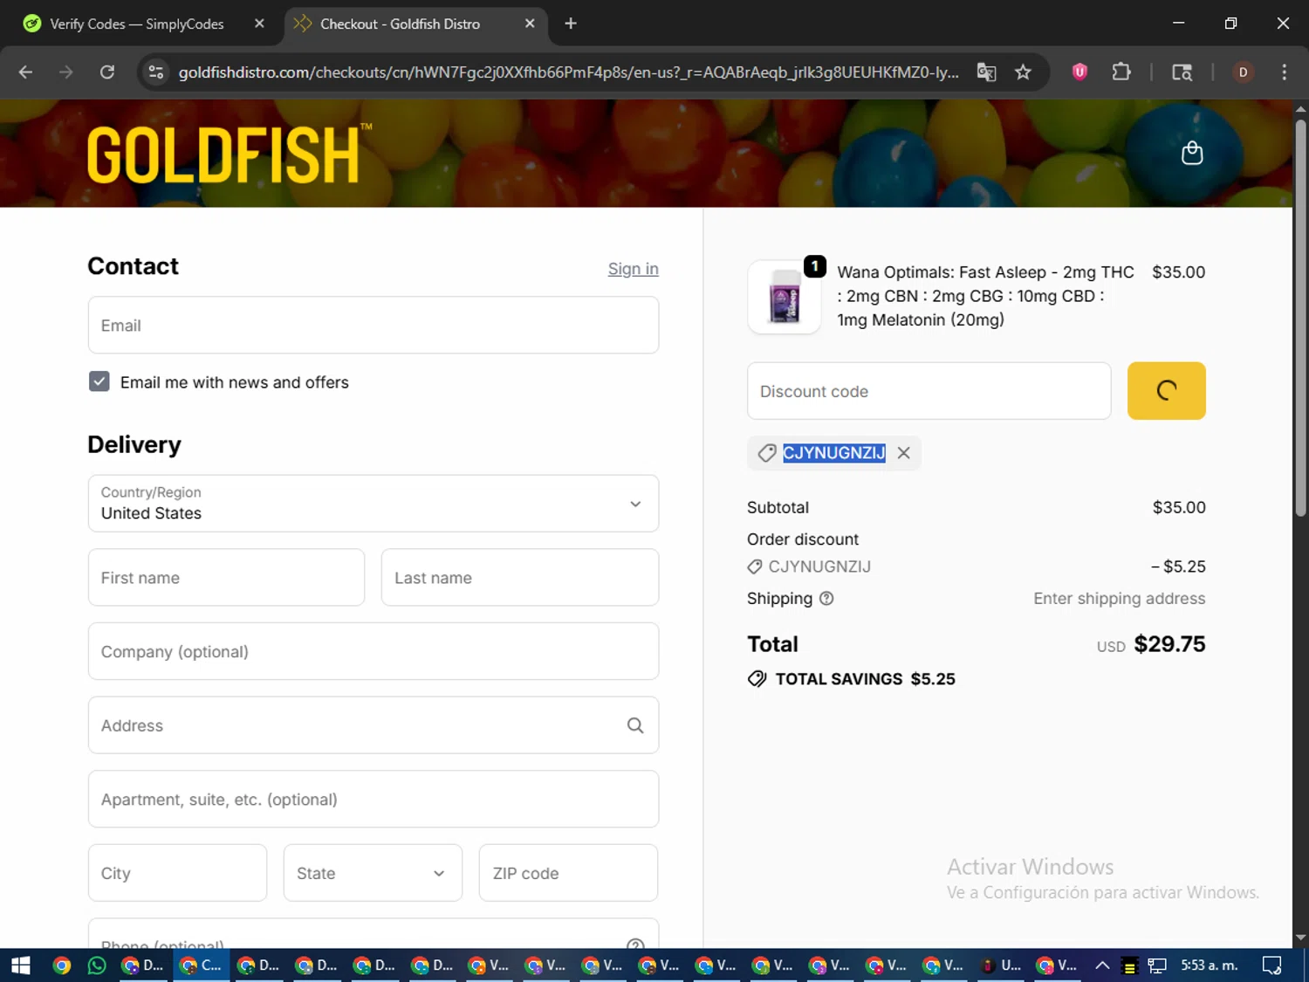Click the Apartment, suite, etc. field
This screenshot has width=1309, height=982.
(374, 800)
